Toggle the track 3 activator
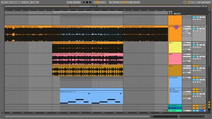This screenshot has width=212, height=119. click(195, 43)
